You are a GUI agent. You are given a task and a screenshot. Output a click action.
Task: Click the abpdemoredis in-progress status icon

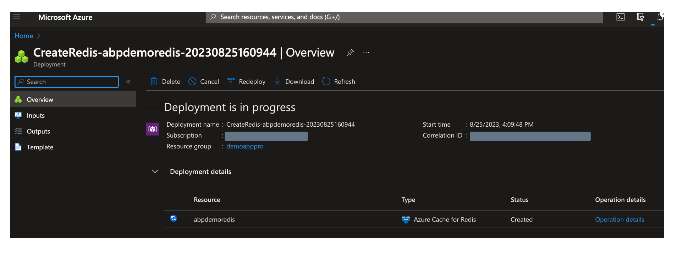pyautogui.click(x=173, y=218)
